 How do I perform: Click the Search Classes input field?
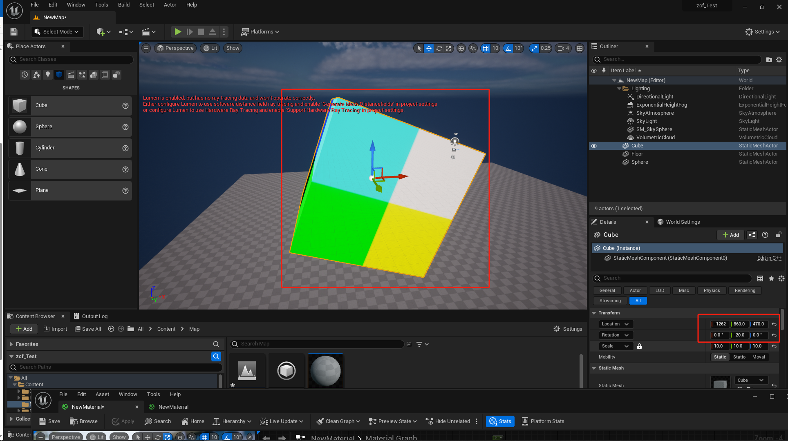point(71,59)
